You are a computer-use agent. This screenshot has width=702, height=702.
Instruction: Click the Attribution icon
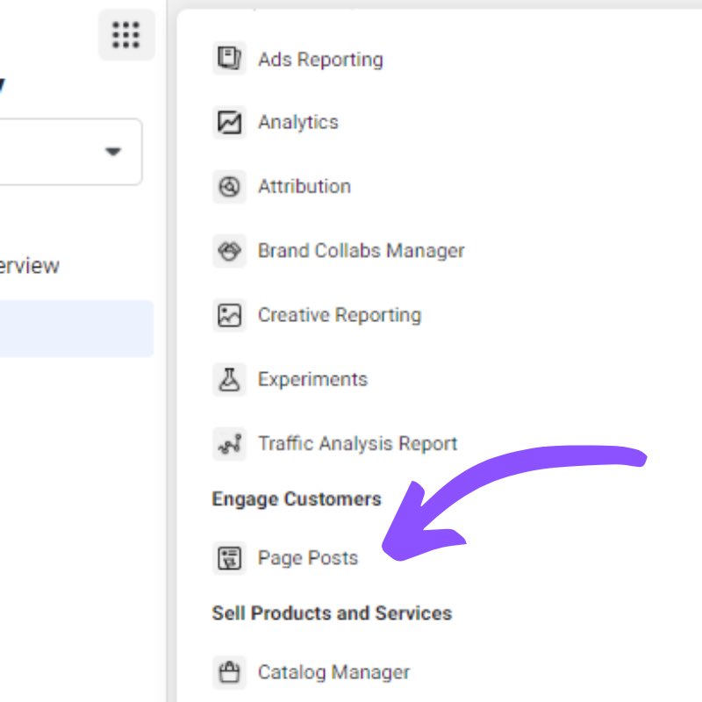tap(229, 187)
